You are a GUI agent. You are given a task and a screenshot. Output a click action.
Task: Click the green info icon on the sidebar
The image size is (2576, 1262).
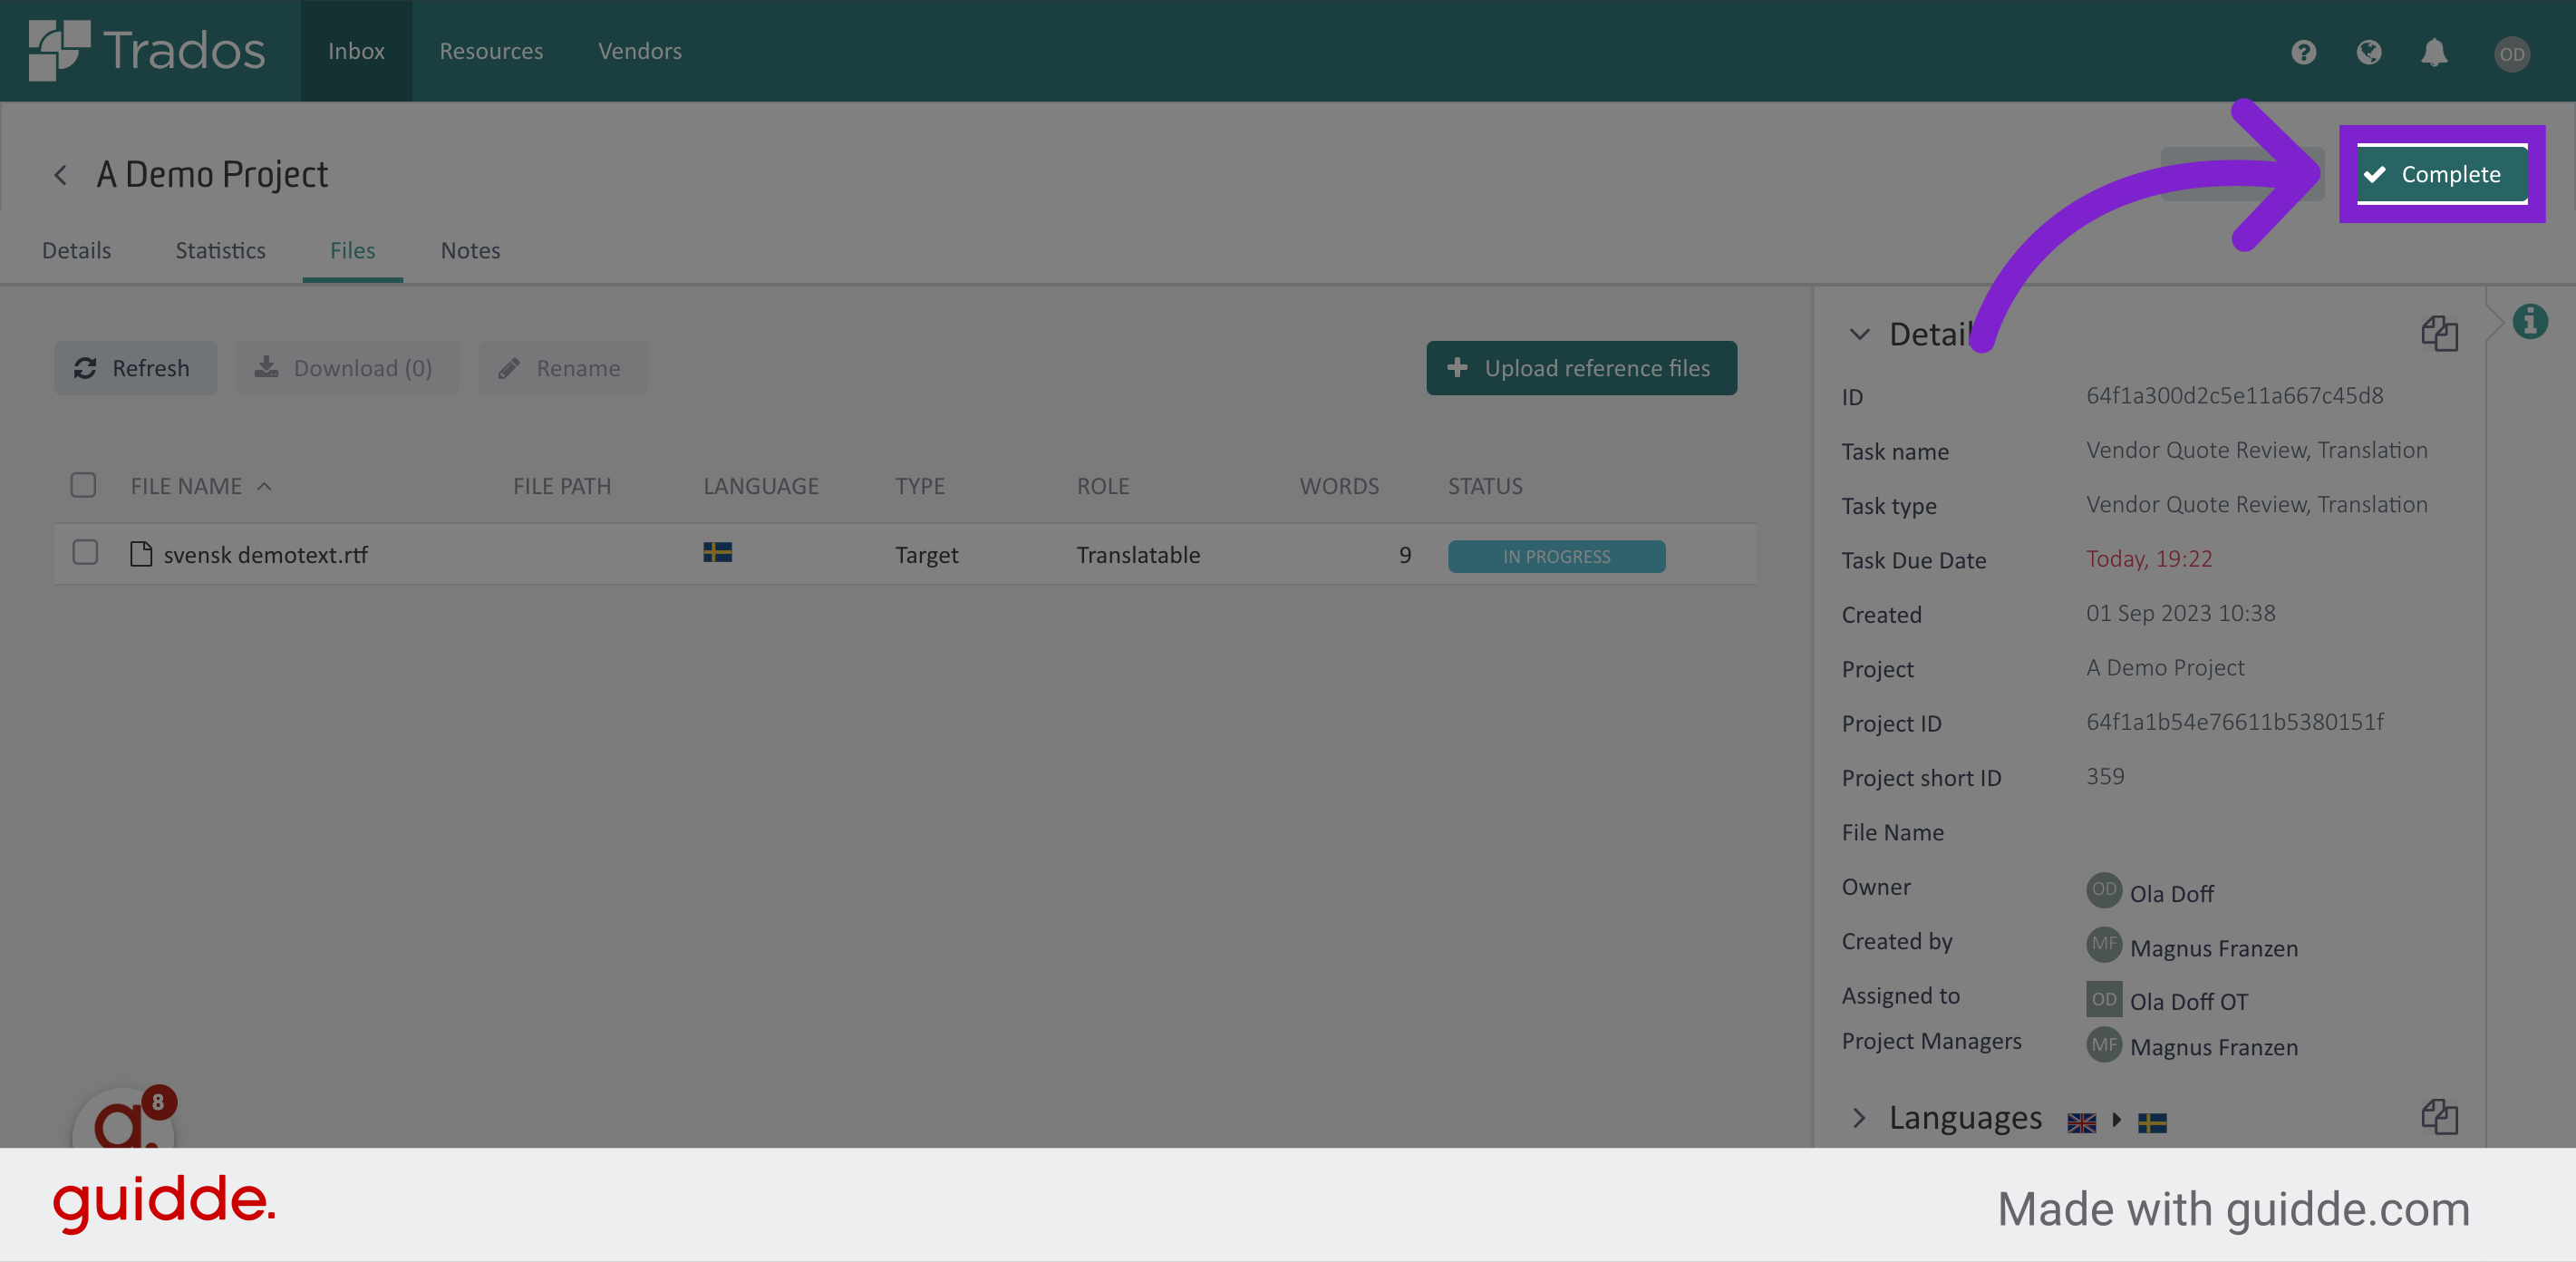click(x=2530, y=322)
